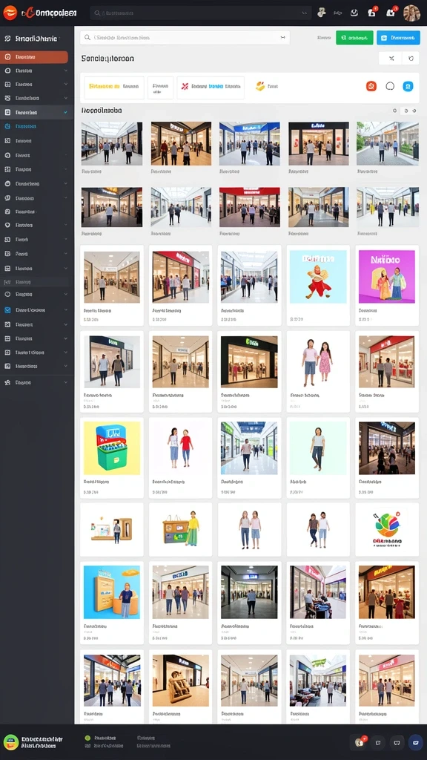Select the first pagination dot above the thumbnail grid
Image resolution: width=427 pixels, height=760 pixels.
[x=394, y=111]
